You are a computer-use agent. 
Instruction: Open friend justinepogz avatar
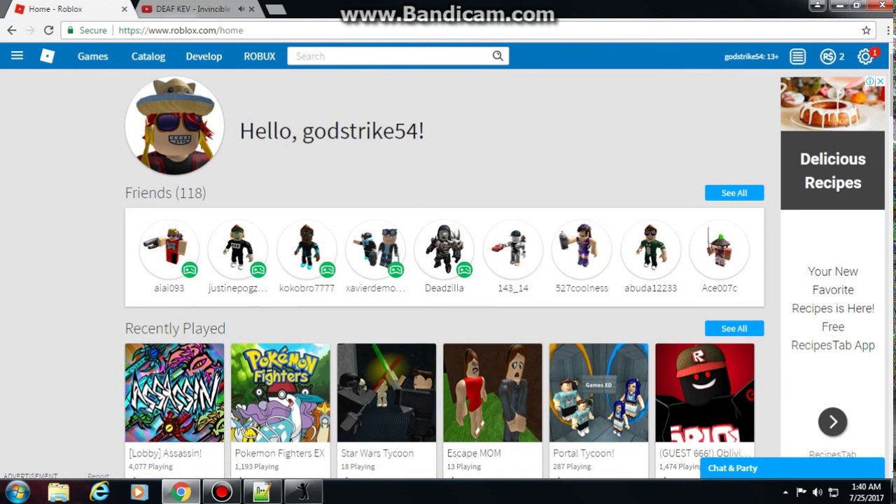238,249
